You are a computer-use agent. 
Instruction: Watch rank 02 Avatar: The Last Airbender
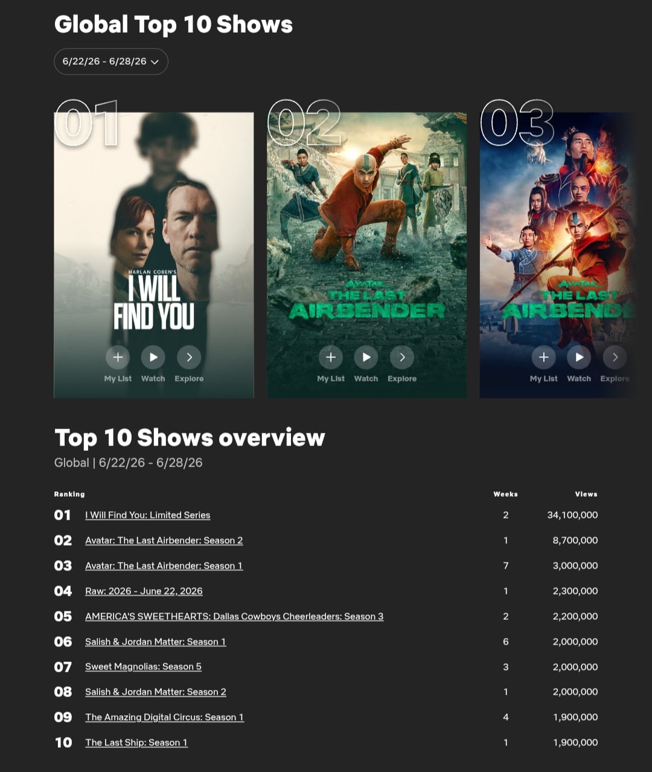coord(366,357)
